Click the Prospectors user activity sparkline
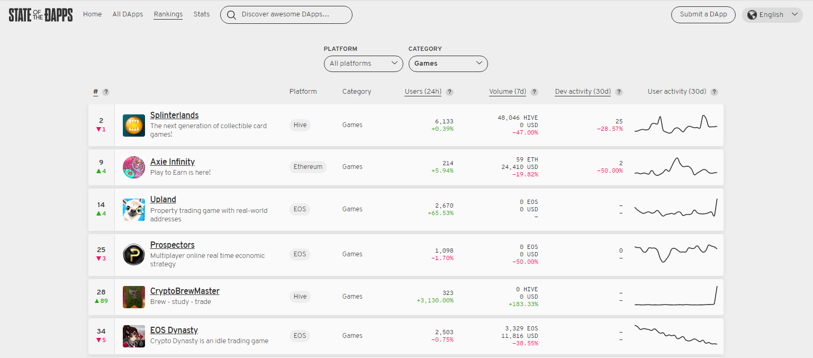The width and height of the screenshot is (813, 358). coord(676,253)
